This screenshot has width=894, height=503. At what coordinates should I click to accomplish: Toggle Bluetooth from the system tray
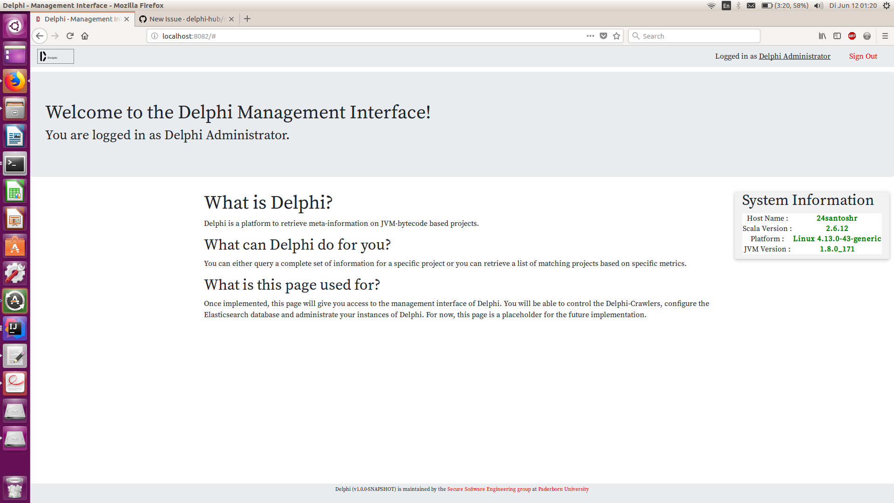coord(738,6)
